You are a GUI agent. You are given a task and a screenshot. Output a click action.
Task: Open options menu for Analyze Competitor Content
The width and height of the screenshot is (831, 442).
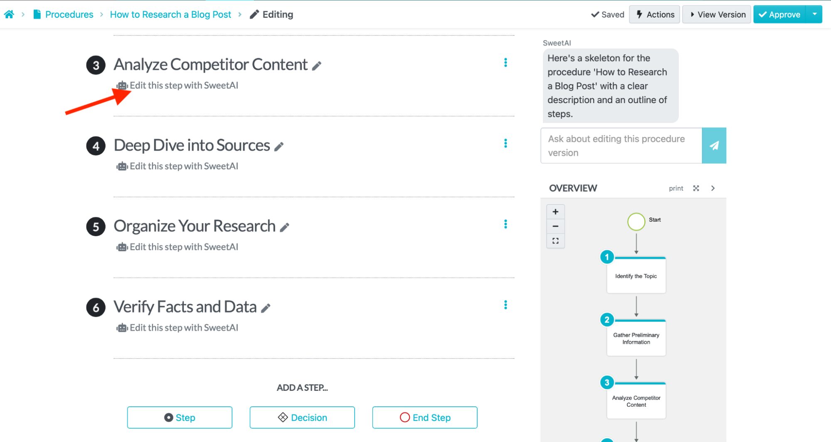point(506,62)
